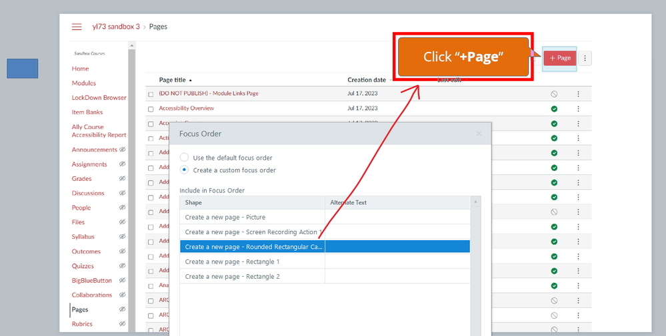Click hidden eye icon next to Syllabus
This screenshot has width=666, height=336.
click(x=122, y=236)
